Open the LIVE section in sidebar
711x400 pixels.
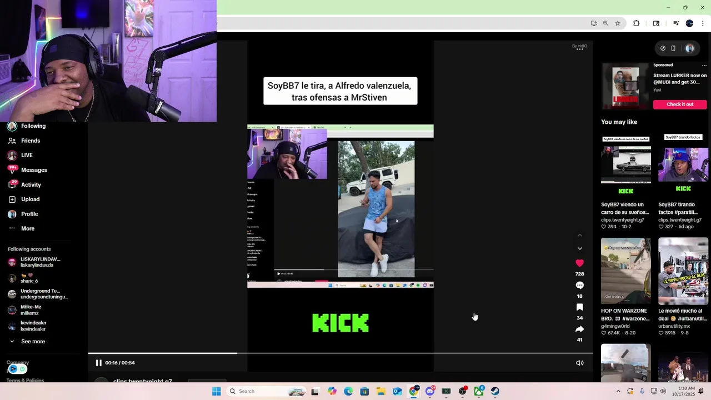[21, 155]
